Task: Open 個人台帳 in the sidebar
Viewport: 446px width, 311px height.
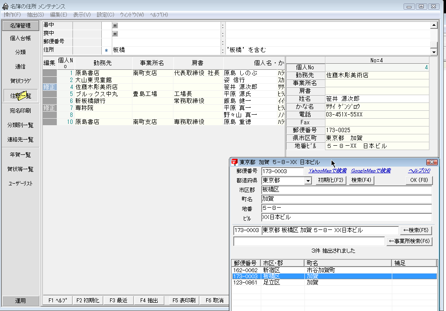Action: tap(21, 38)
